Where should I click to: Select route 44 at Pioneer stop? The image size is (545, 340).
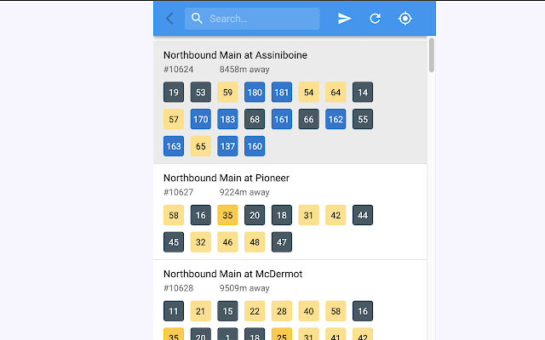[363, 215]
